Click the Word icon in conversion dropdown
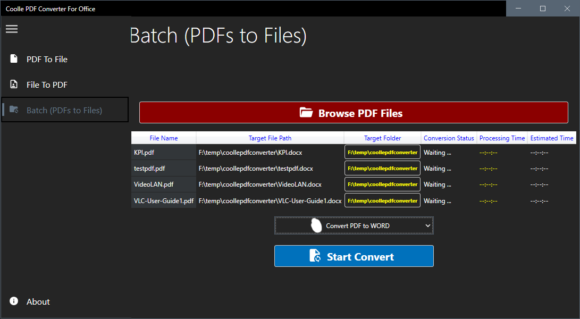Screen dimensions: 580x319 [x=316, y=225]
